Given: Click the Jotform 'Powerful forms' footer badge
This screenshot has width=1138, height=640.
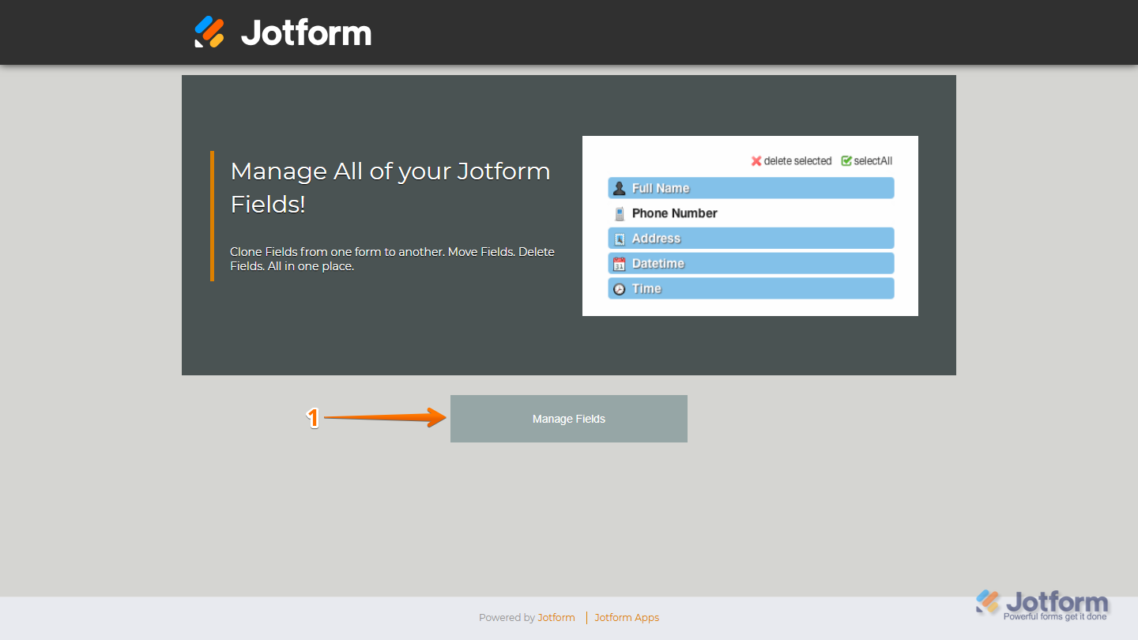Looking at the screenshot, I should (x=1042, y=605).
